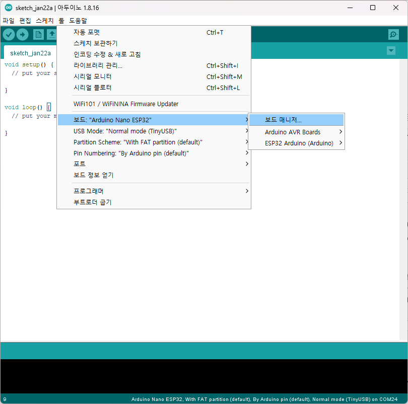Viewport: 408px width, 404px height.
Task: Click 부트로더 굽기
Action: (154, 202)
